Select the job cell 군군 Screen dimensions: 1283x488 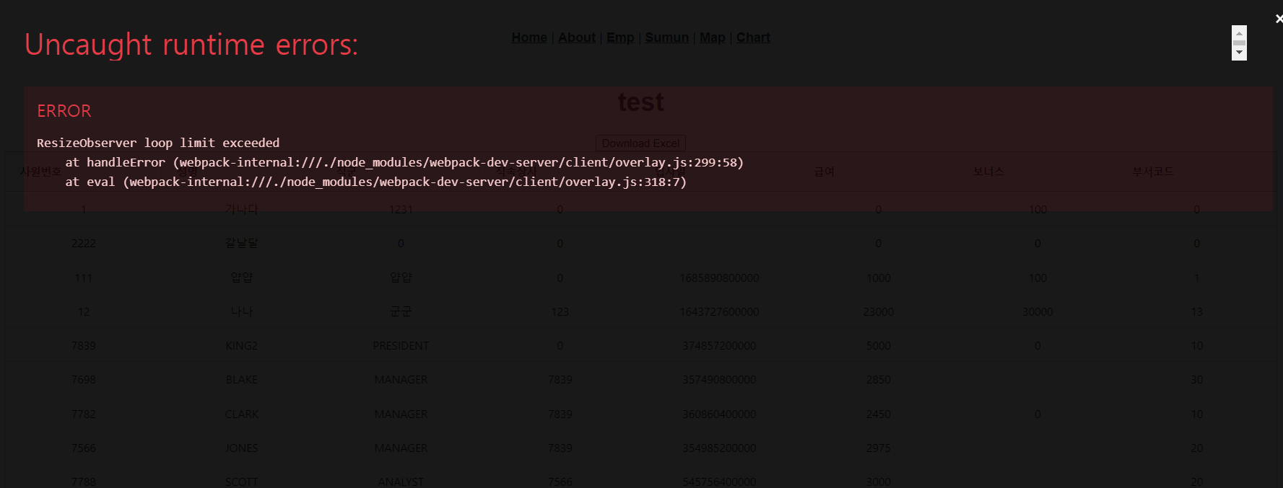[x=401, y=311]
